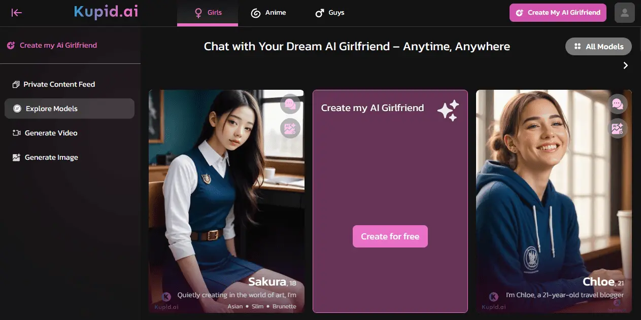Collapse the sidebar with the arrow icon
The image size is (641, 320).
(17, 13)
